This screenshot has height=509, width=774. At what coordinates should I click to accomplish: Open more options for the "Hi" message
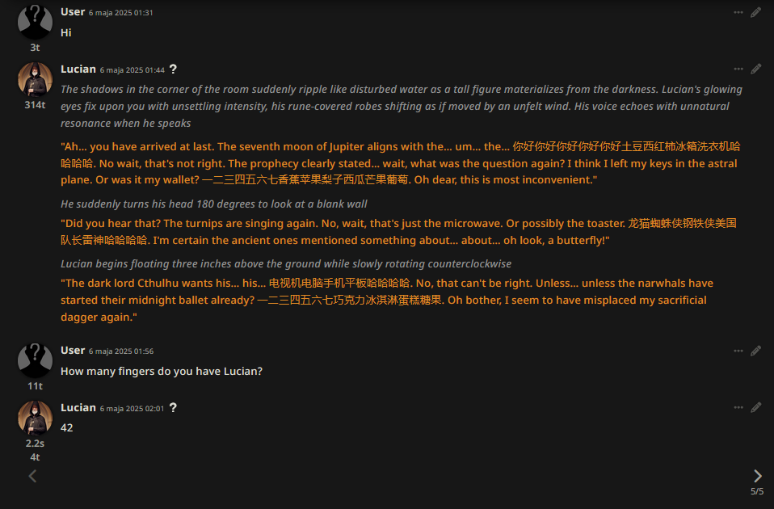click(x=738, y=12)
